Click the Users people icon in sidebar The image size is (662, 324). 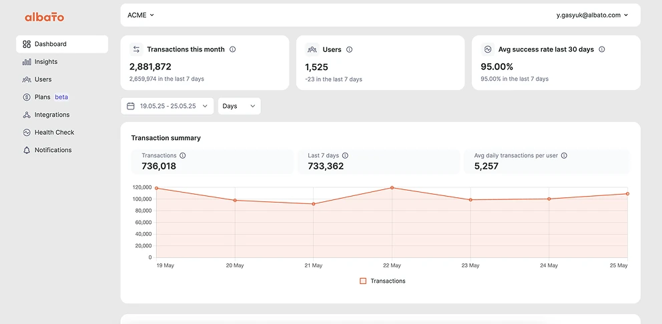tap(27, 79)
